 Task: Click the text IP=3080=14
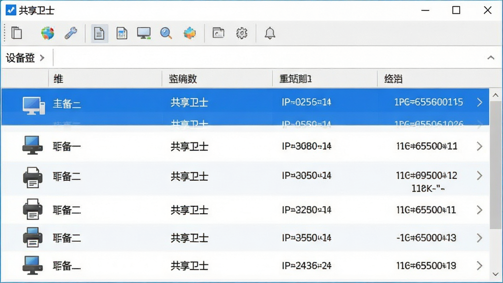tap(307, 146)
